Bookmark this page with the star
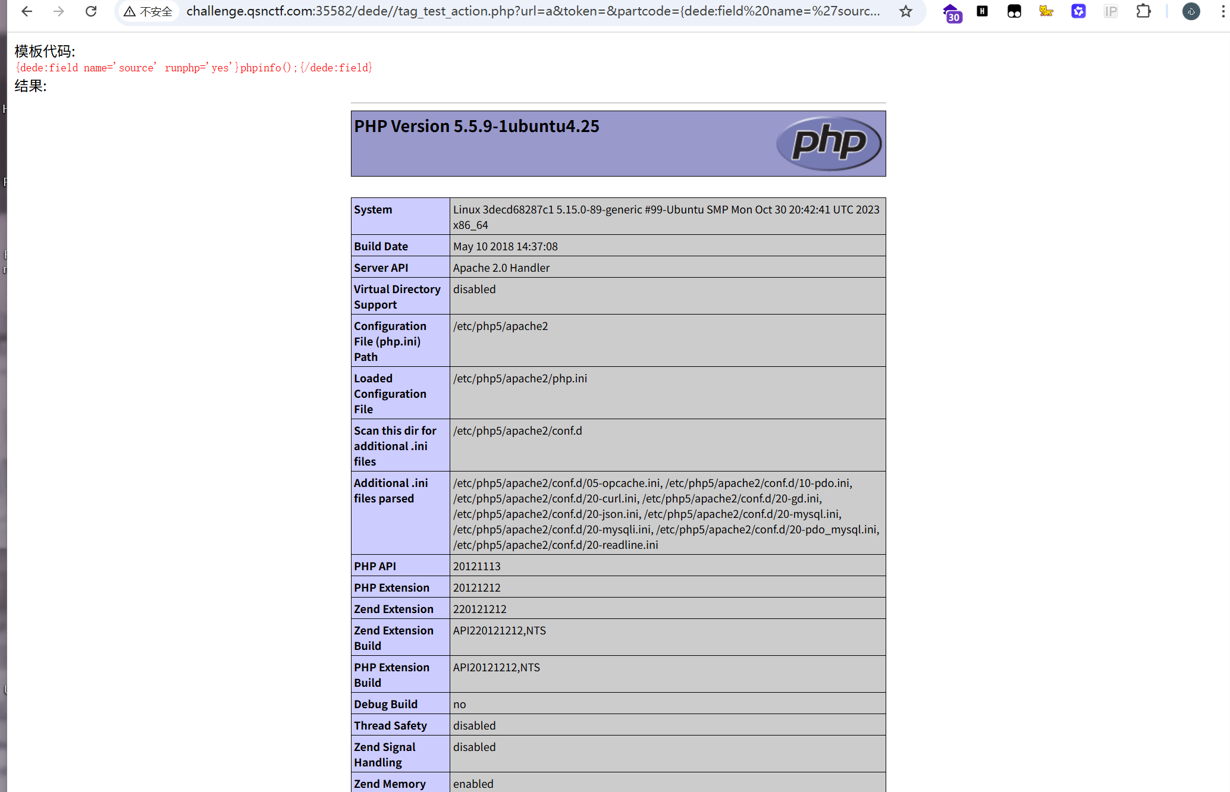Viewport: 1230px width, 792px height. [x=905, y=11]
